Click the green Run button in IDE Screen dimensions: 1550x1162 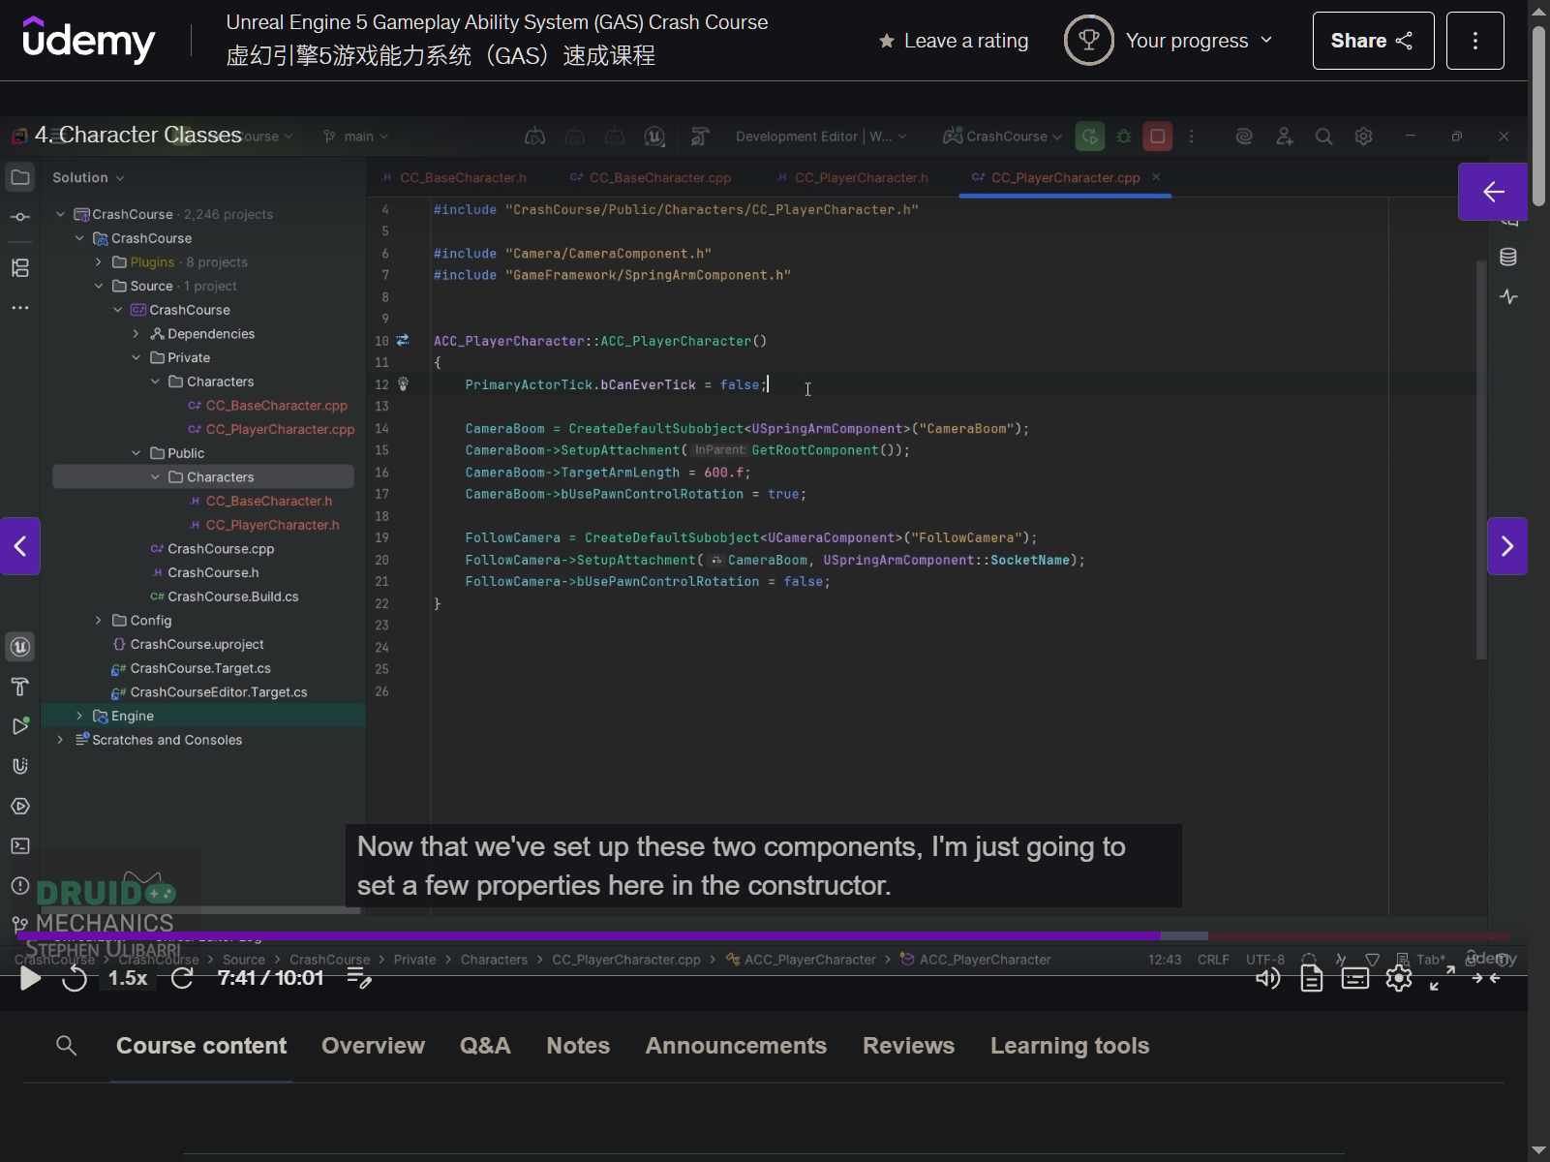click(x=1090, y=137)
